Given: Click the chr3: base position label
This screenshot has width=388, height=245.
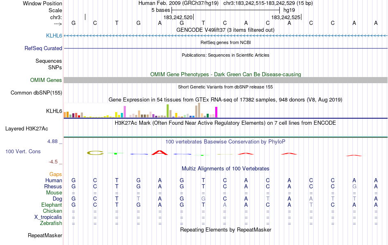Looking at the screenshot, I should 56,17.
